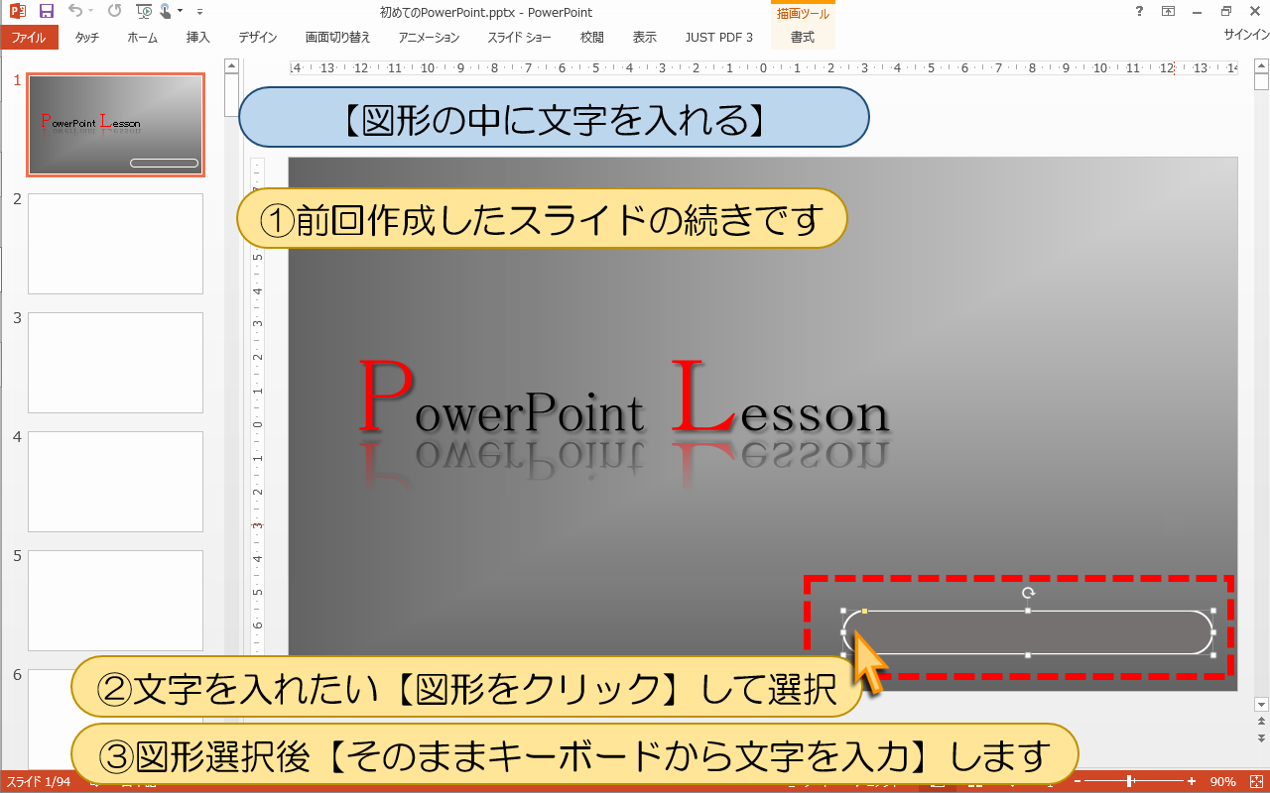Click the Touch/Mouse mode hand icon

[x=165, y=12]
